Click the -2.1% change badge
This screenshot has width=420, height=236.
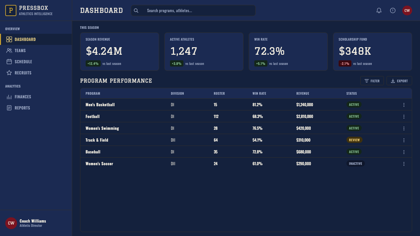tap(345, 64)
